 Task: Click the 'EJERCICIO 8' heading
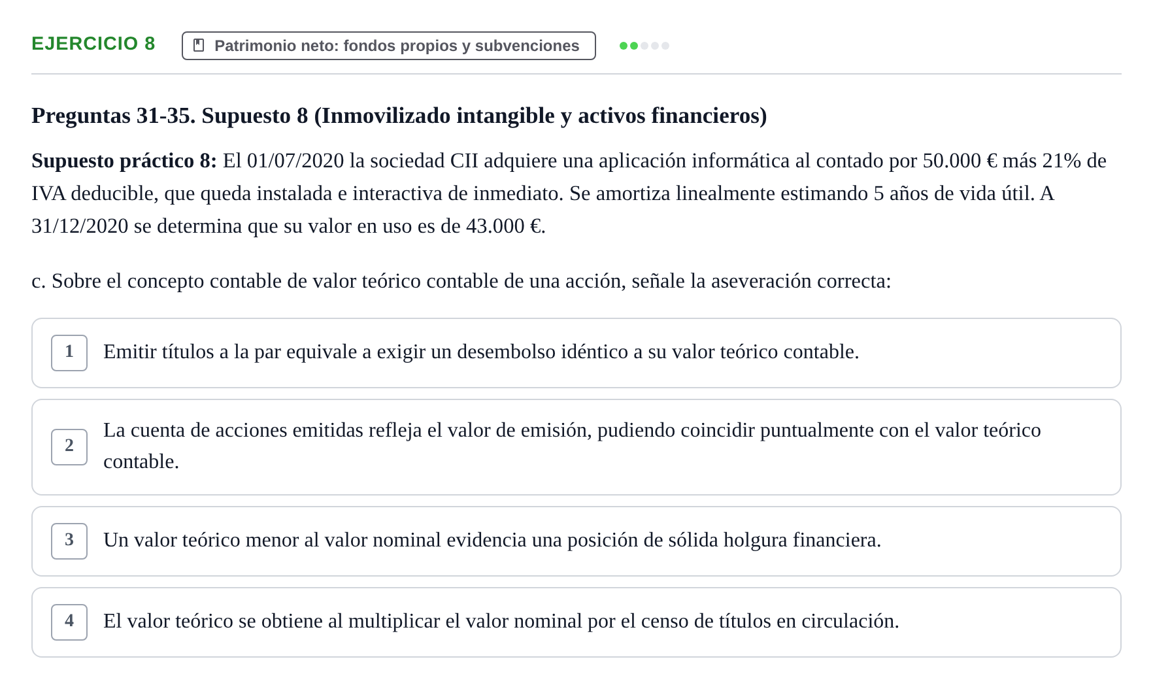(93, 44)
